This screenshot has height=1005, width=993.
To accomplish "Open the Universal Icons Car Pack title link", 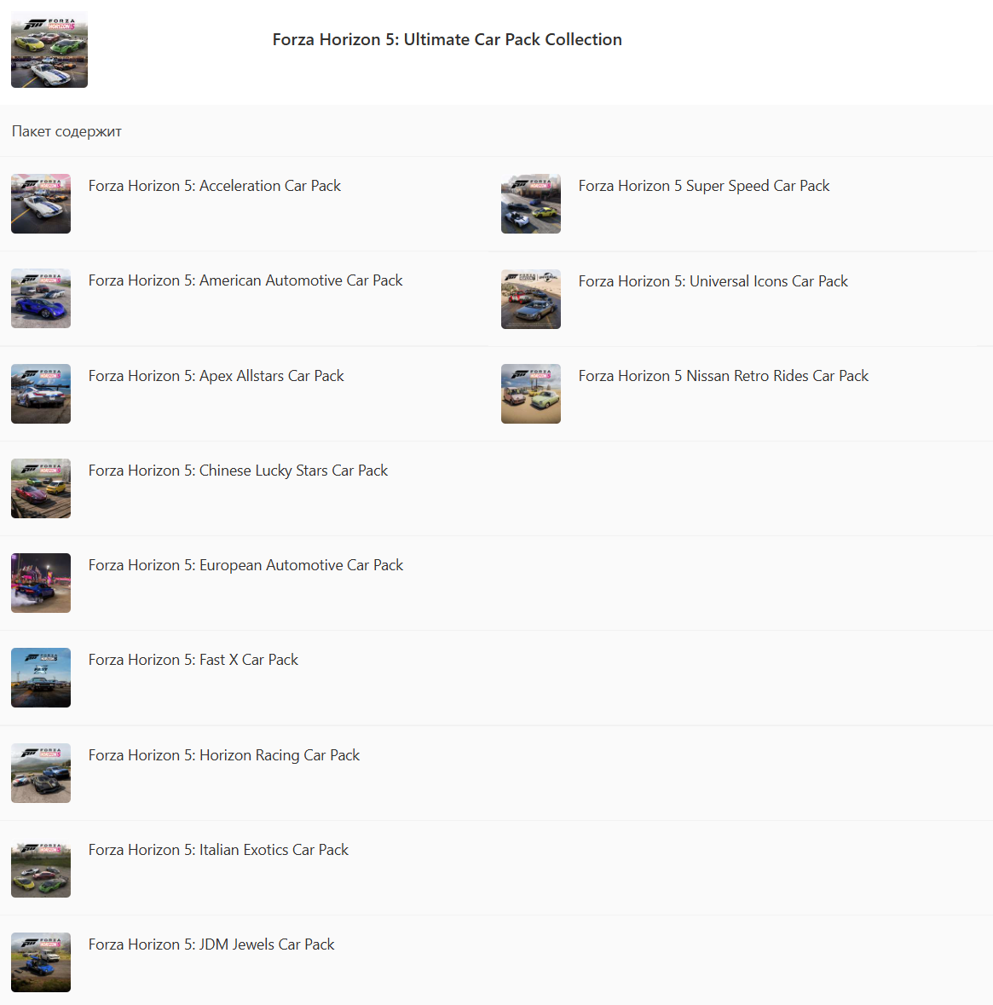I will tap(713, 281).
